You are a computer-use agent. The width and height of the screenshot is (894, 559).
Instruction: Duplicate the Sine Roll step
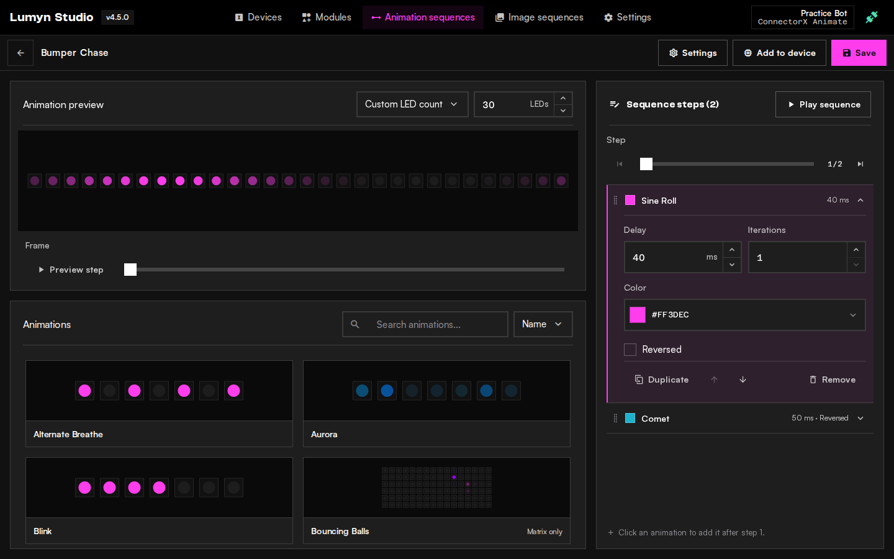661,379
